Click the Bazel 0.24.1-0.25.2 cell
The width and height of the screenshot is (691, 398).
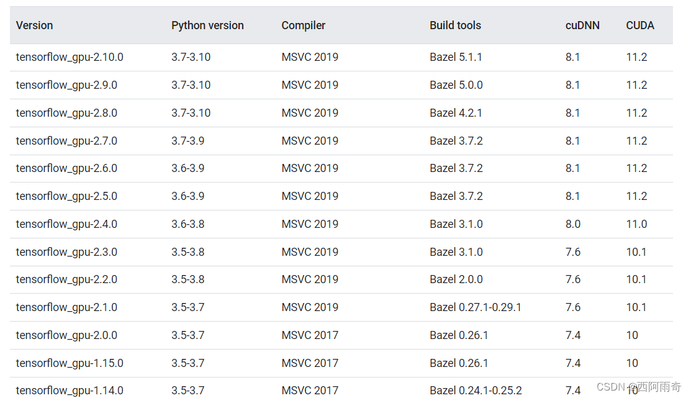476,391
